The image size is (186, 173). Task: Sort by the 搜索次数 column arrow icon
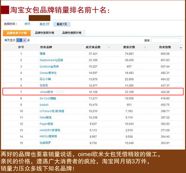[x=145, y=47]
